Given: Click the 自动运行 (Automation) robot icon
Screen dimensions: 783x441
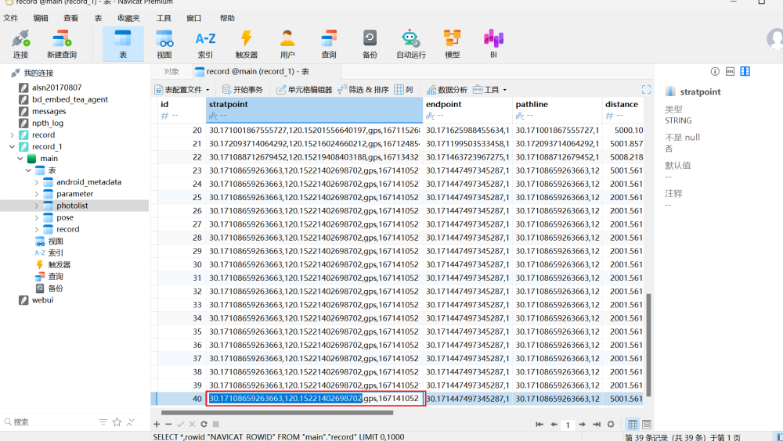Looking at the screenshot, I should coord(411,43).
